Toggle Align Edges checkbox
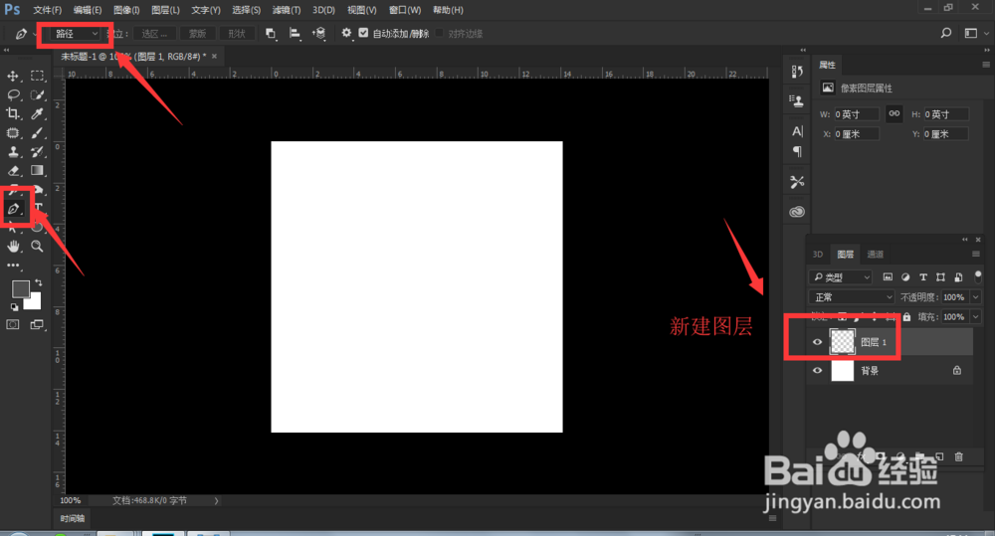 [x=440, y=33]
